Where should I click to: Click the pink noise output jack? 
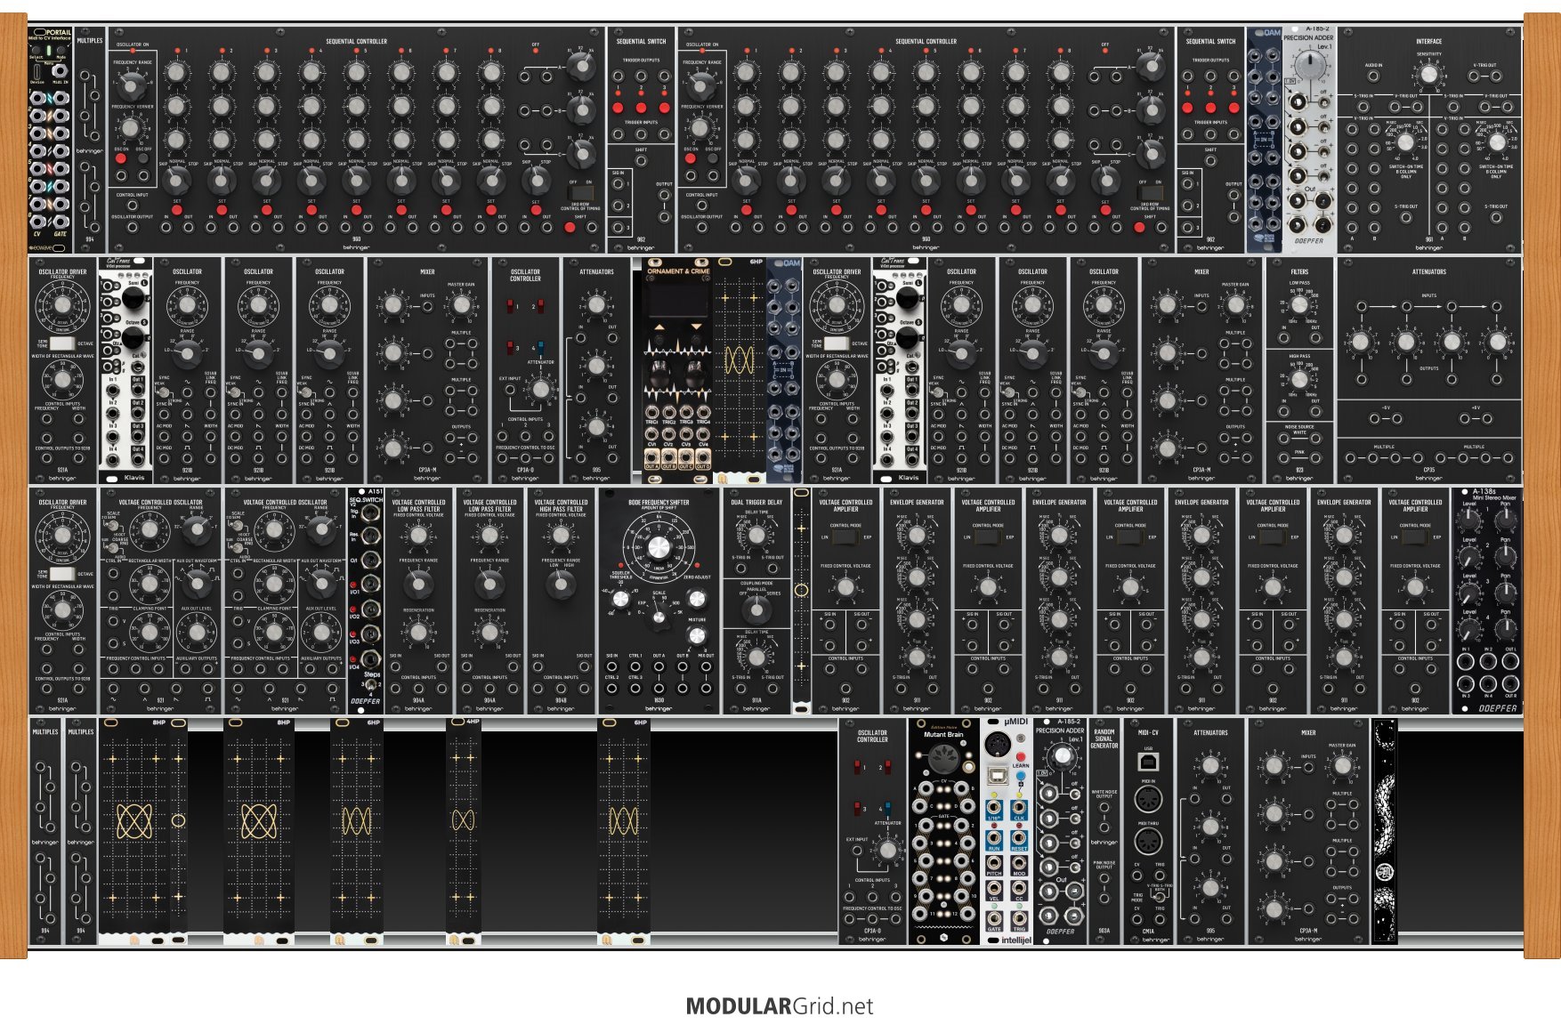pyautogui.click(x=1104, y=878)
